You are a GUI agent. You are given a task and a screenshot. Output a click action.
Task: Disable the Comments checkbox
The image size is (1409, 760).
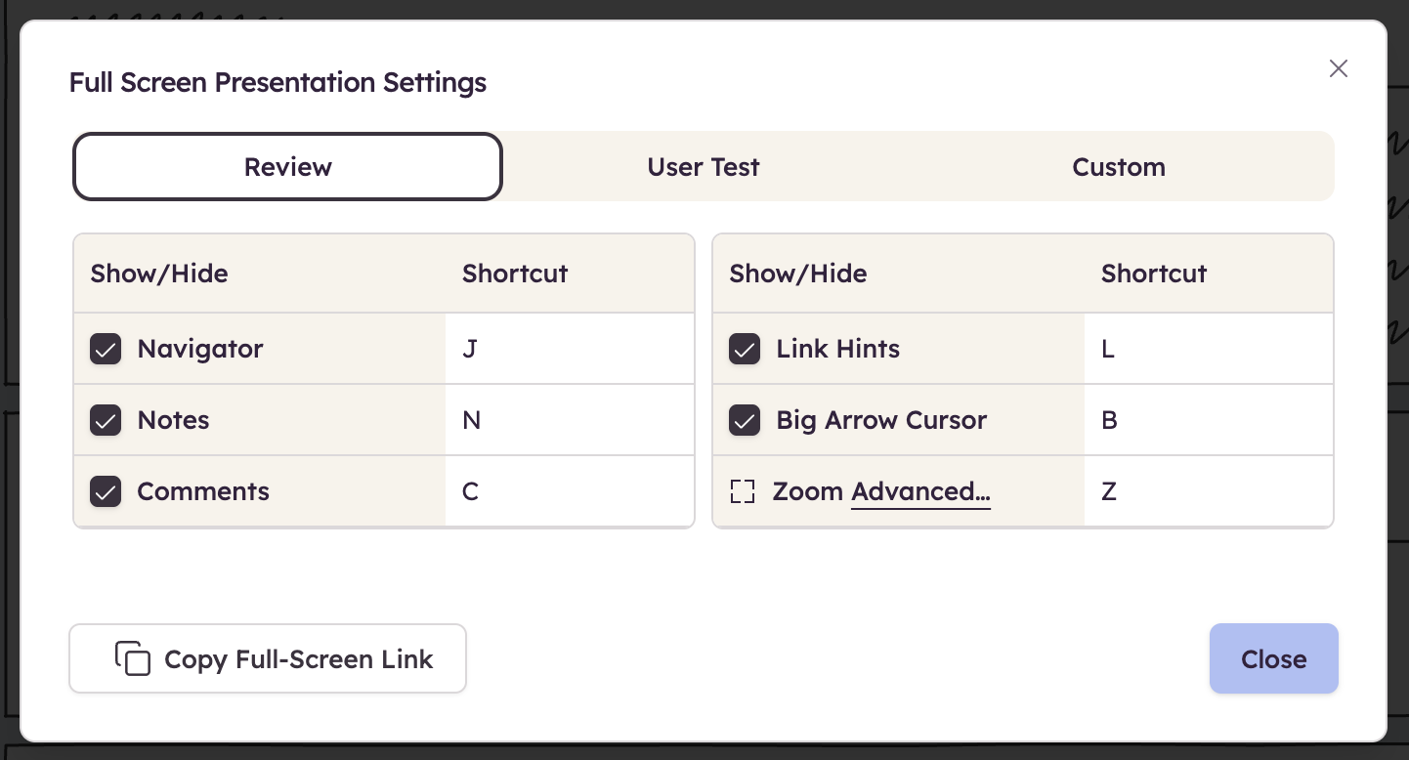point(106,491)
